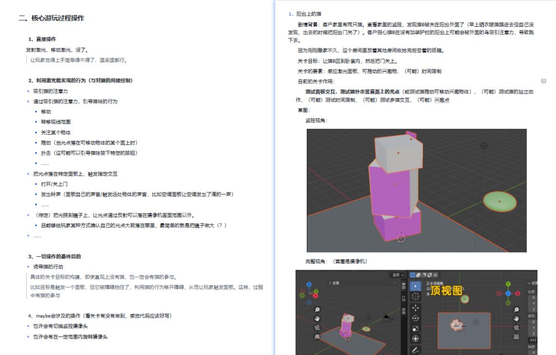Toggle perspective grid icon in top-view viewport
556x355 pixels.
point(517,336)
